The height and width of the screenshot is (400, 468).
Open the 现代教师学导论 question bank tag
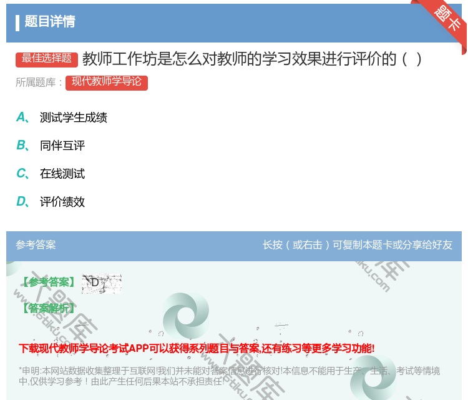coord(107,82)
